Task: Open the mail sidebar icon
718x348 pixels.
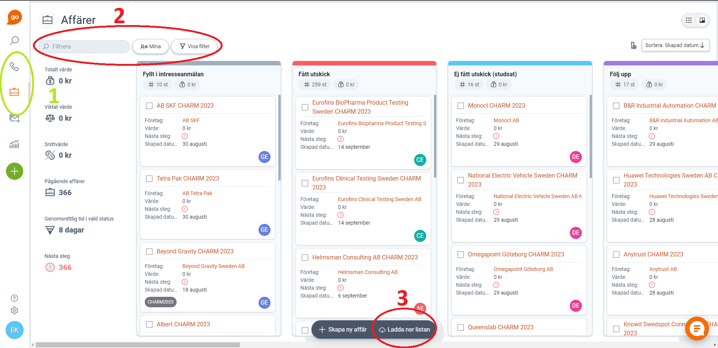Action: [14, 118]
